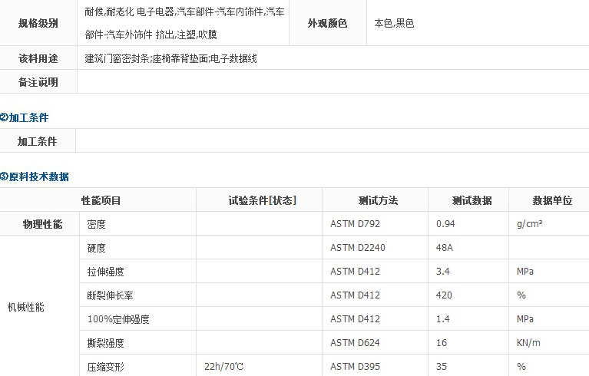The height and width of the screenshot is (376, 589).
Task: Click the 测试方法 column header
Action: coord(378,200)
